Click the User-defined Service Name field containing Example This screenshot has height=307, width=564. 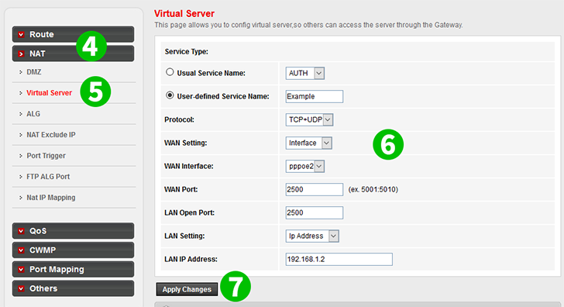pos(315,96)
